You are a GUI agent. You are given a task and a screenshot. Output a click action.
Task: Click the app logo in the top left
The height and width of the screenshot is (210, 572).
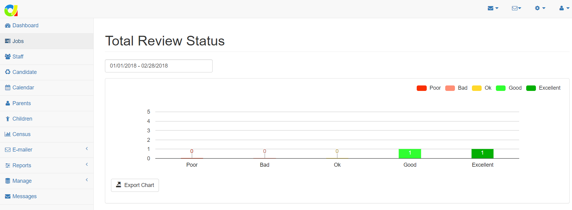coord(11,10)
